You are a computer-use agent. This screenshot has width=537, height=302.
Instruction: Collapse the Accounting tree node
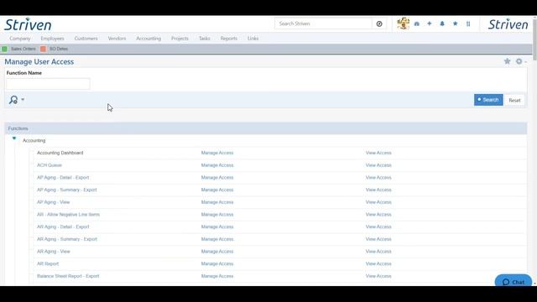point(14,138)
